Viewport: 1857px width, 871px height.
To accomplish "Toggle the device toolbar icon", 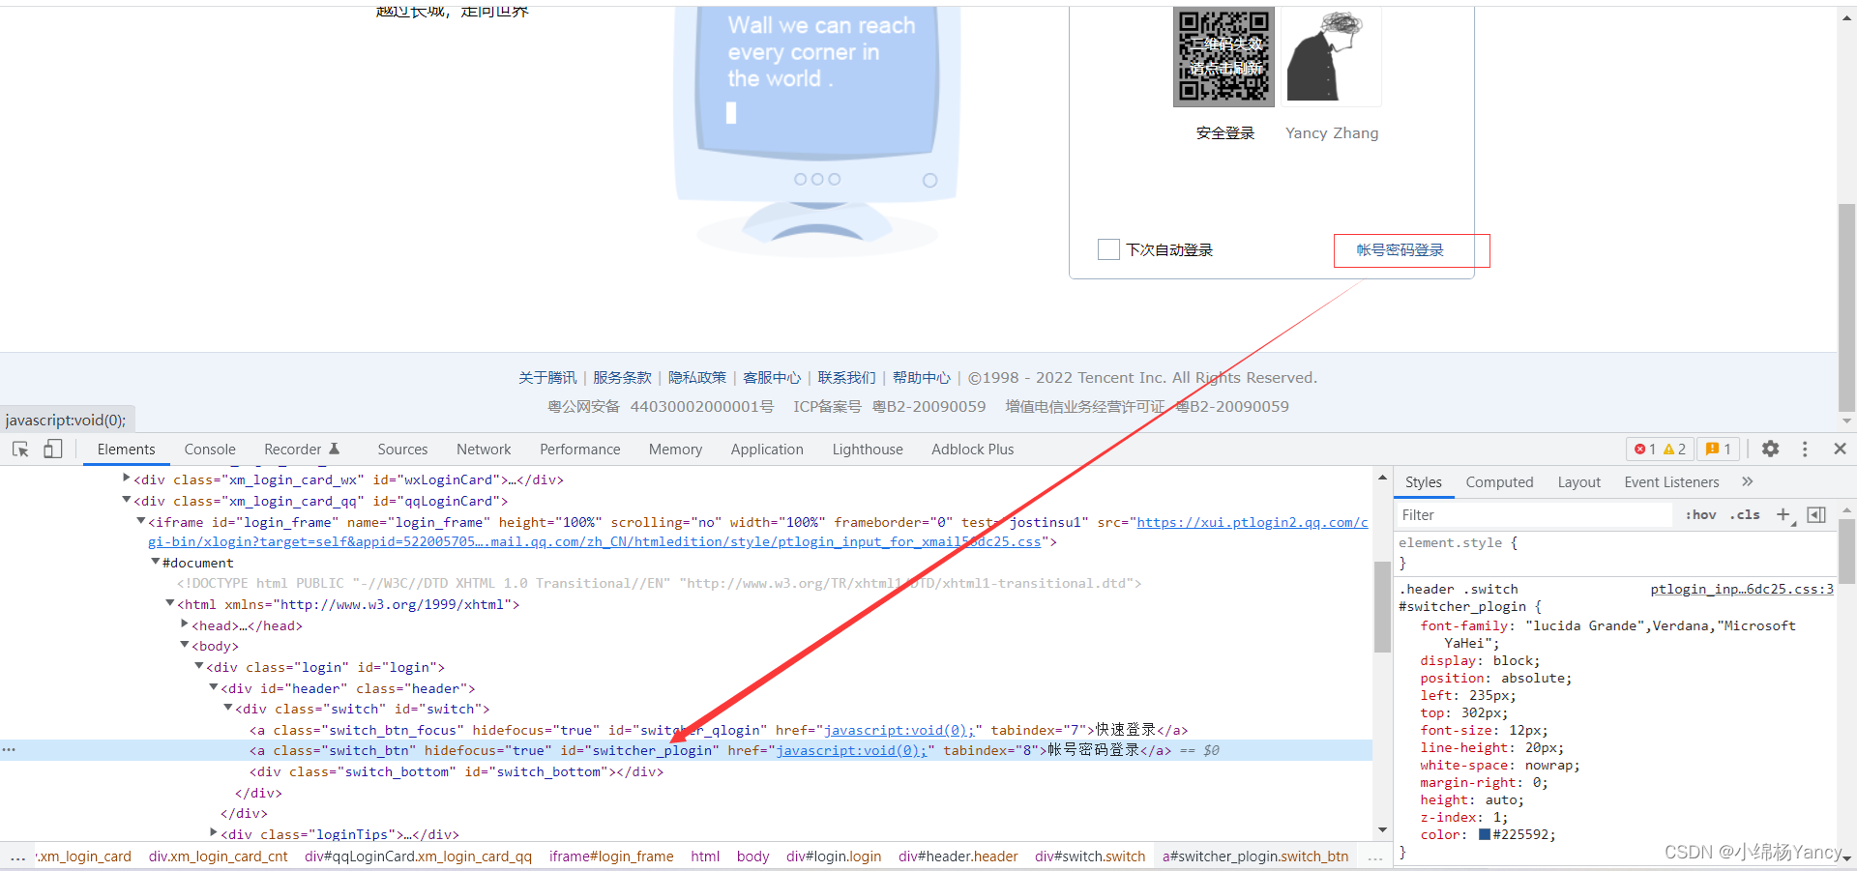I will [x=52, y=450].
